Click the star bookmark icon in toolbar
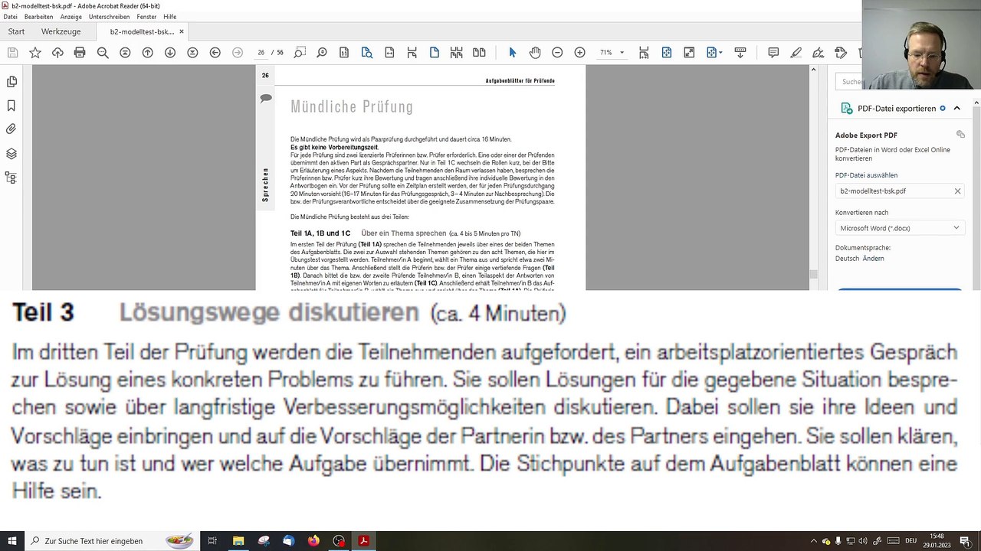Screen dimensions: 981x551 click(x=35, y=52)
